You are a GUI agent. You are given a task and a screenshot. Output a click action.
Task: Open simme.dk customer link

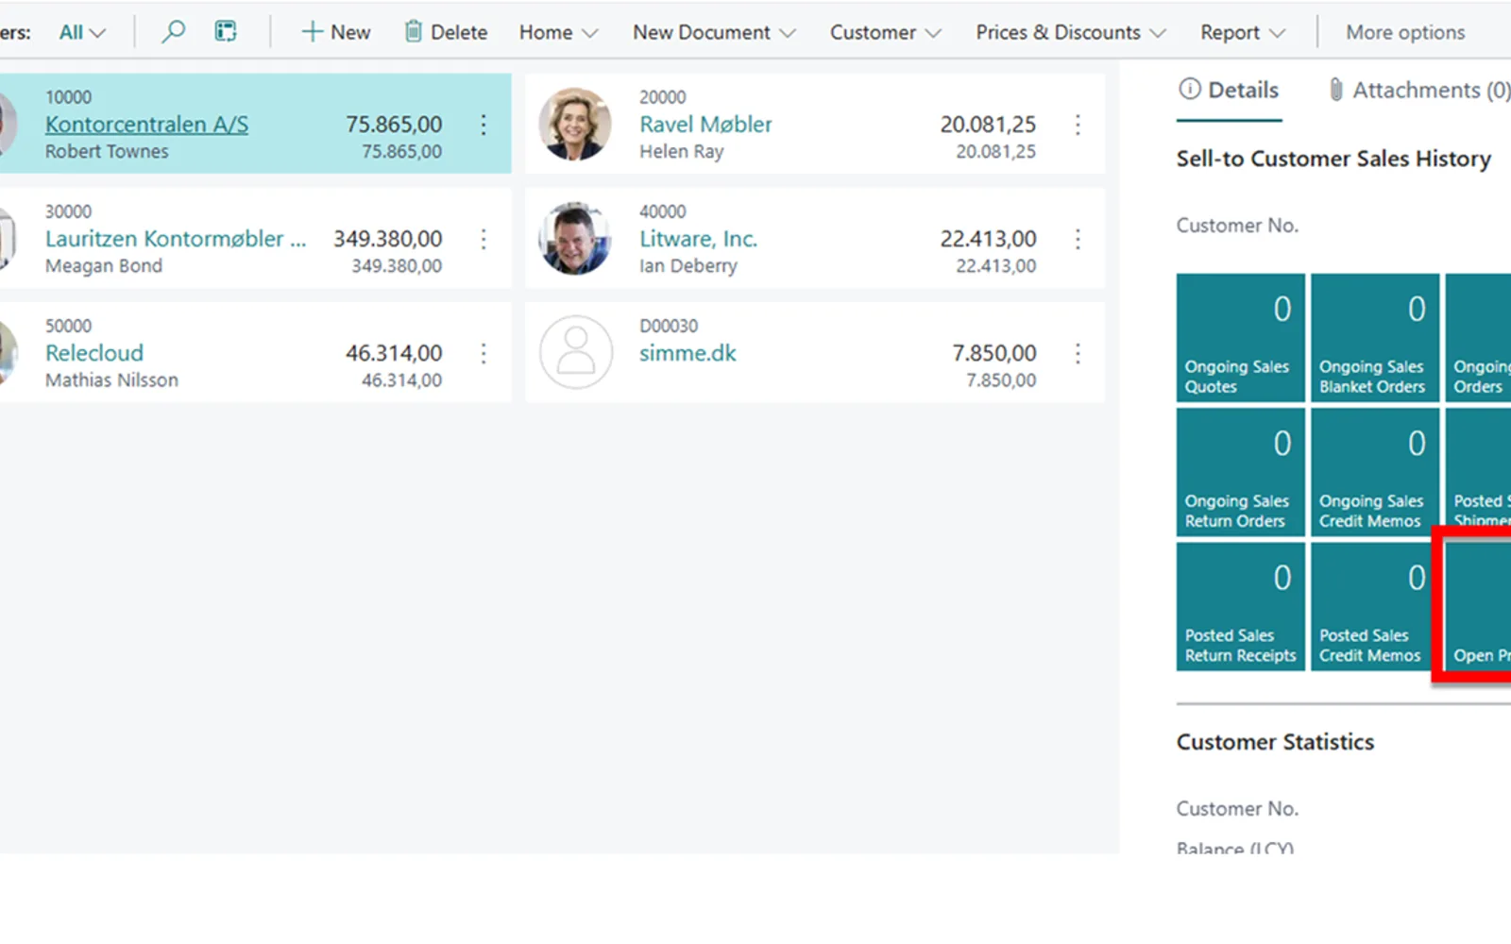688,353
